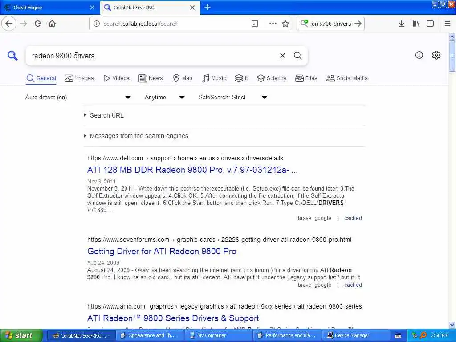
Task: Open the browser home page
Action: click(x=52, y=24)
